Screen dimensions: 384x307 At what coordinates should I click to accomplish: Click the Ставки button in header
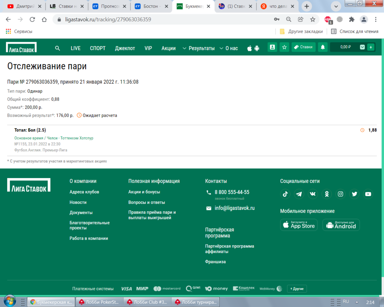[303, 47]
